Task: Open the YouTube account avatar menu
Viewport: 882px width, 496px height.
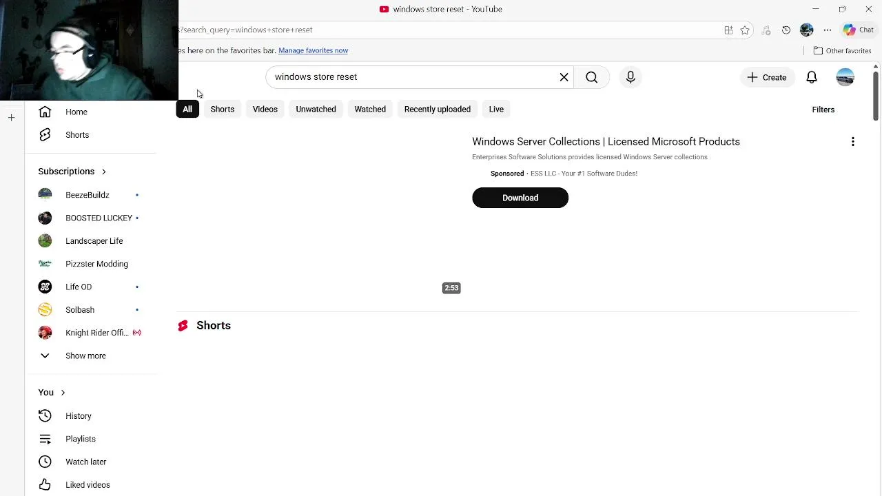Action: [x=845, y=77]
